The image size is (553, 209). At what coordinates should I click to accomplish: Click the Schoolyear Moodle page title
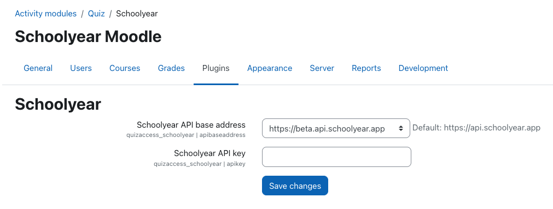coord(88,37)
